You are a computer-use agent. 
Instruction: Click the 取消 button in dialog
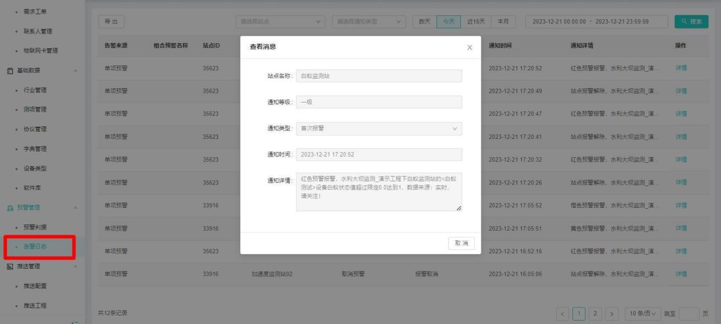tap(461, 243)
